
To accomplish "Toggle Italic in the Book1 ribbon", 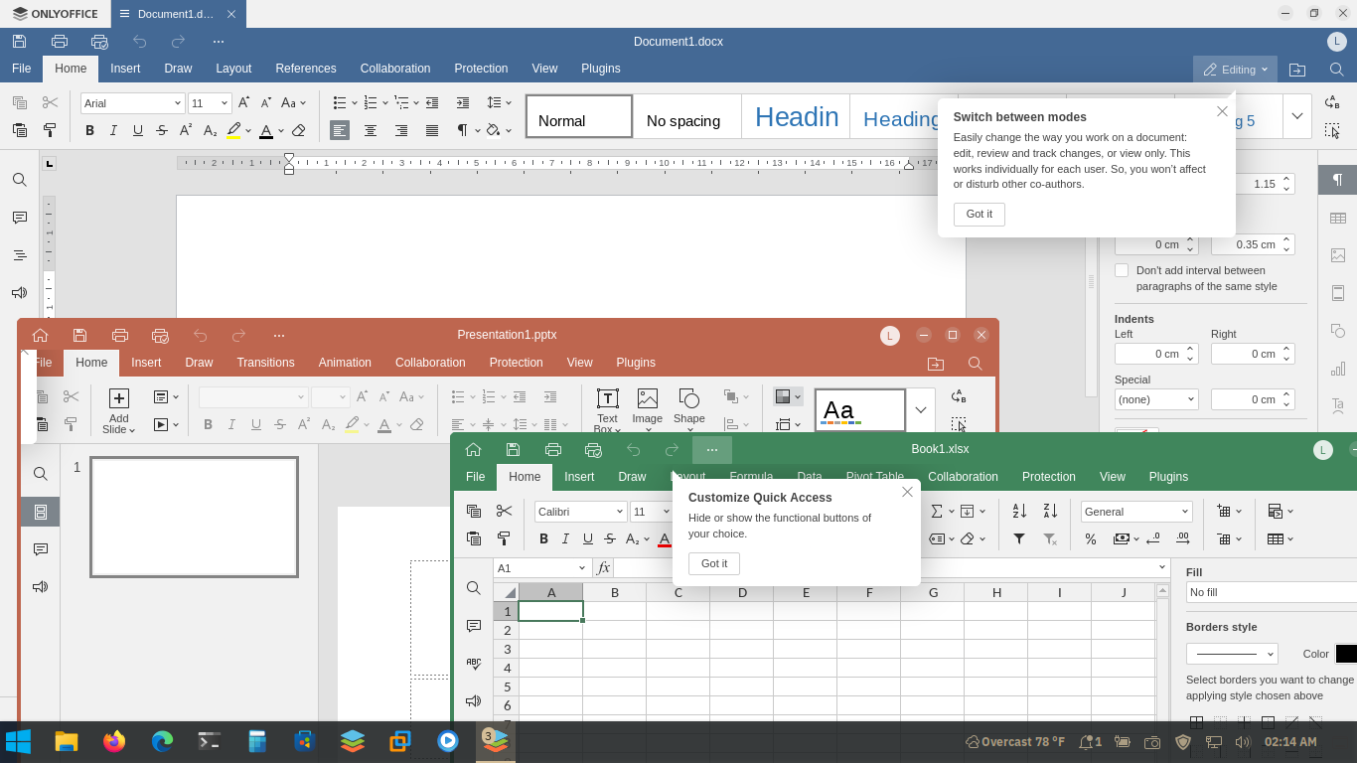I will pyautogui.click(x=566, y=538).
